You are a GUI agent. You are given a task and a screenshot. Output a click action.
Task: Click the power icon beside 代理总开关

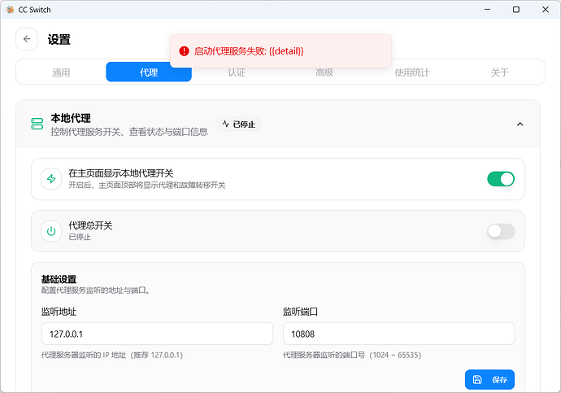(x=51, y=231)
